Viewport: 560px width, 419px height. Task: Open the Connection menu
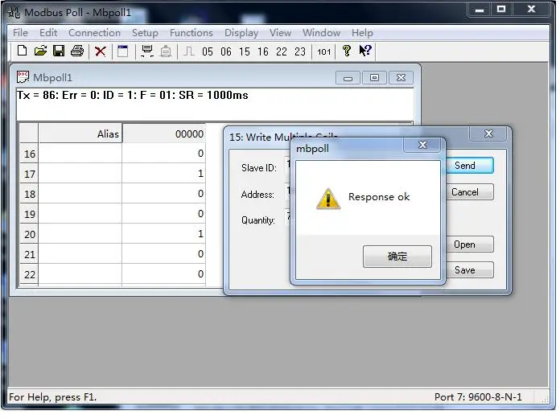coord(95,33)
